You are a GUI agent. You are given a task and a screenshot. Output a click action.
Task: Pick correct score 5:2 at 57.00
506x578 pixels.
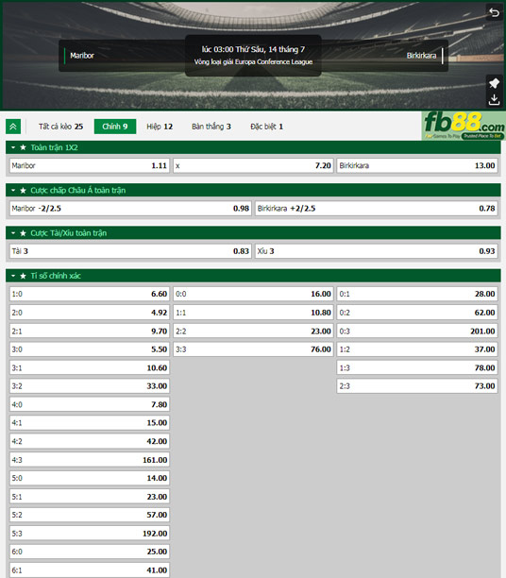(x=90, y=515)
